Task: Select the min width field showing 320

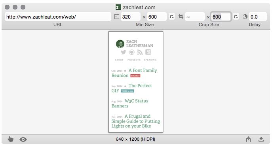Action: coord(130,17)
